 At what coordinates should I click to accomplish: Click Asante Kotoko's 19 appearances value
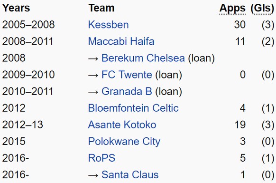(240, 125)
